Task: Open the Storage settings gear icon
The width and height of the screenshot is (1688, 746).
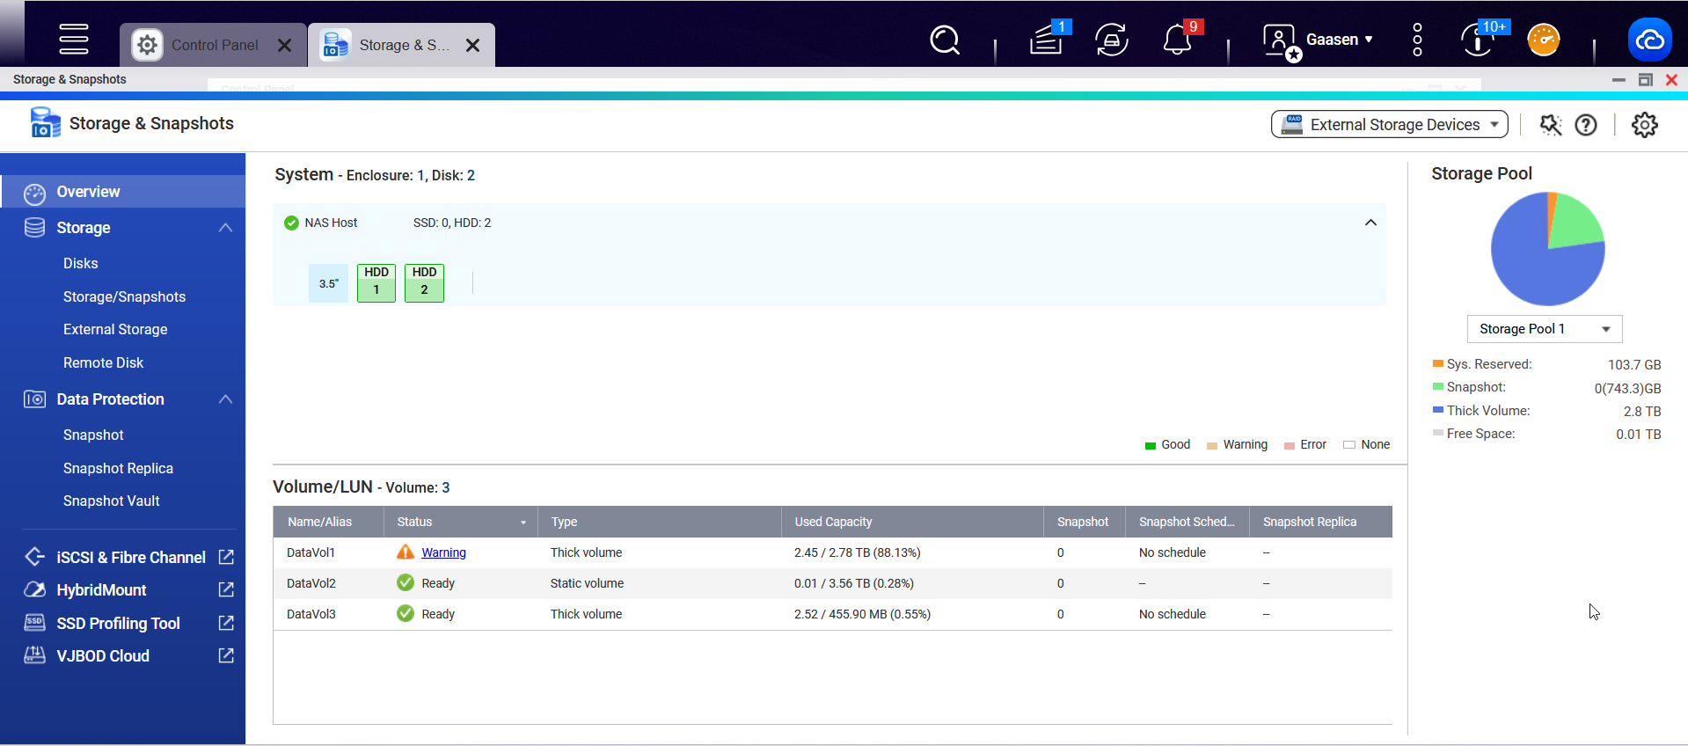Action: tap(1644, 125)
